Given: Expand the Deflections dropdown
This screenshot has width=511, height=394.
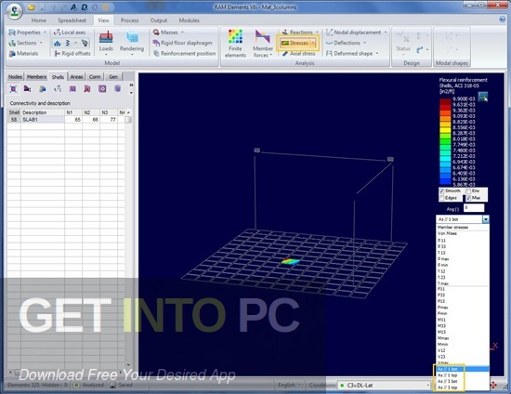Looking at the screenshot, I should pos(365,43).
